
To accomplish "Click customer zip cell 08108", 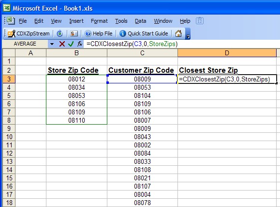I will pos(142,170).
